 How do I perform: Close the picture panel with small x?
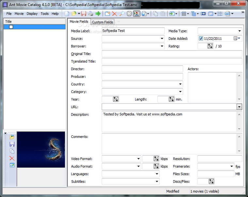point(5,133)
